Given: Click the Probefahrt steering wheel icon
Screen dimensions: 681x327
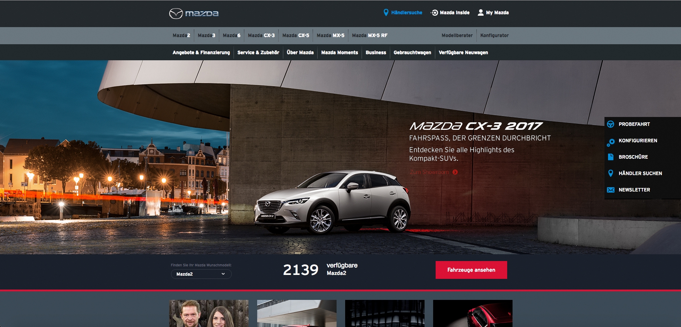Looking at the screenshot, I should (x=611, y=124).
